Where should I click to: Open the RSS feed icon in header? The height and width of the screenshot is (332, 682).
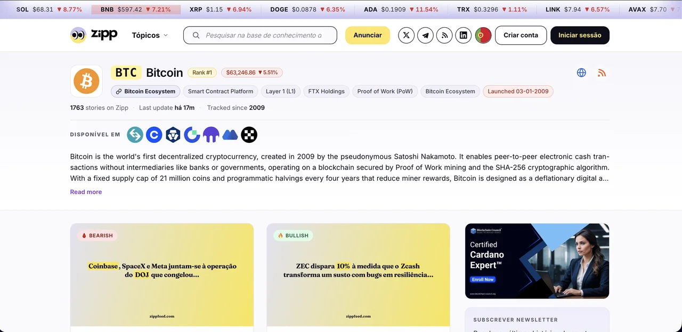tap(444, 35)
